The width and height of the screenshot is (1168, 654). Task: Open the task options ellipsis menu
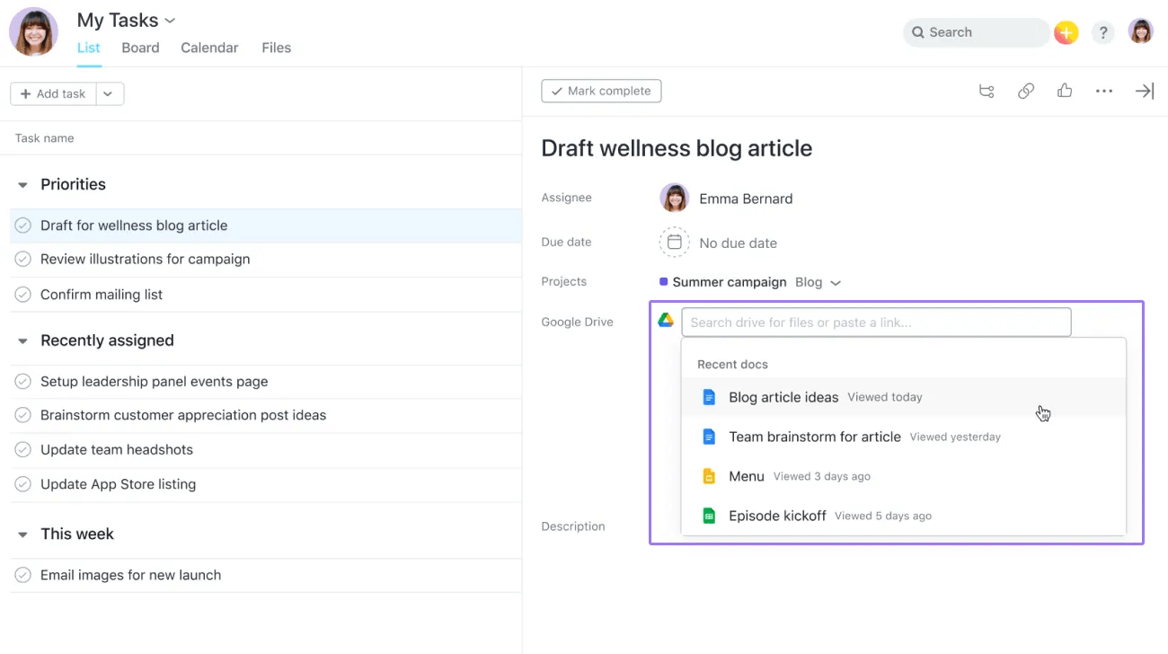tap(1103, 91)
